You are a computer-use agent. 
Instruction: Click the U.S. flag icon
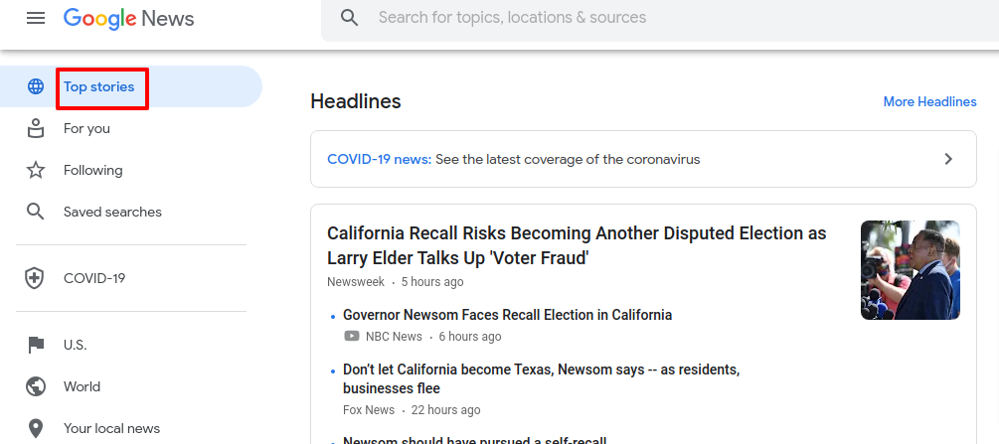pyautogui.click(x=36, y=346)
